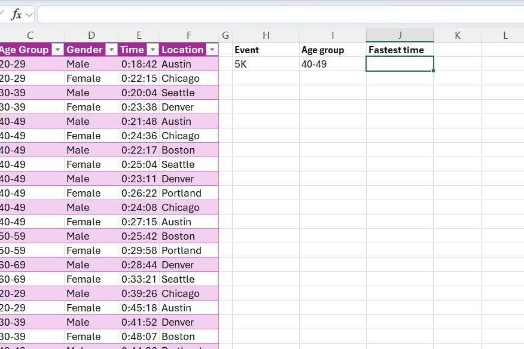Open the Gender column filter dropdown
This screenshot has height=349, width=524.
(111, 50)
